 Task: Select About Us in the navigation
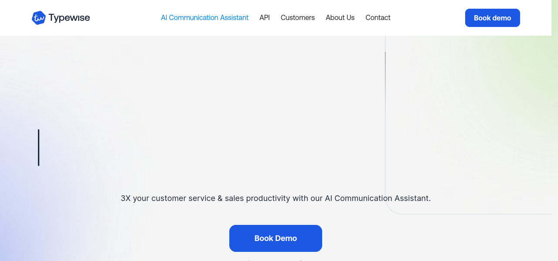(x=340, y=18)
